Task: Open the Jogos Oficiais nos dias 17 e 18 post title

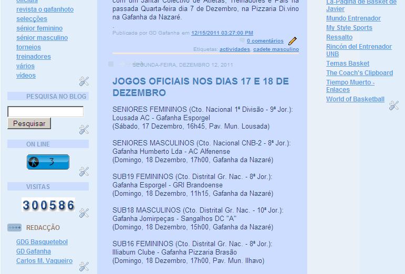Action: (x=201, y=87)
